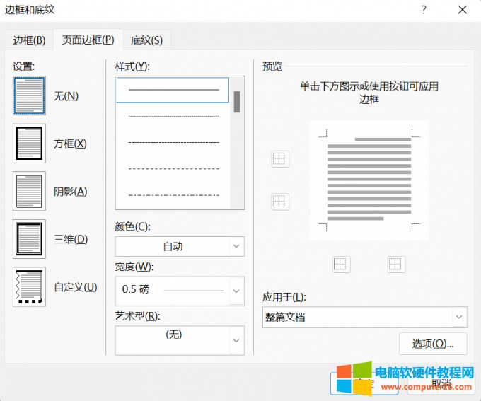Pick the 阴影 (Shadow) border setting icon

[29, 191]
